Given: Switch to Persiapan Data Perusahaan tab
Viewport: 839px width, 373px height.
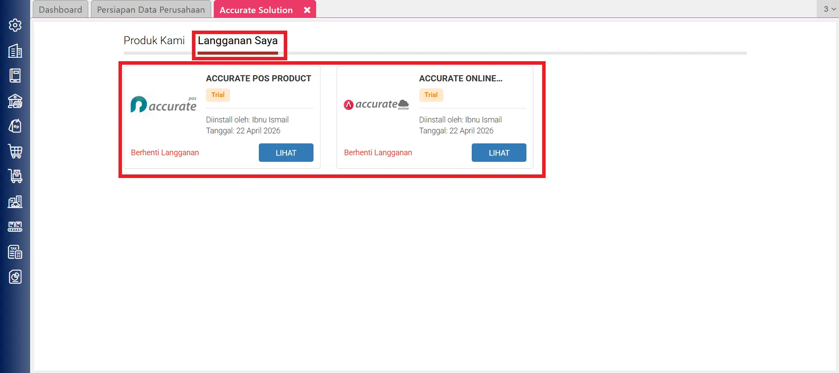Looking at the screenshot, I should point(151,10).
